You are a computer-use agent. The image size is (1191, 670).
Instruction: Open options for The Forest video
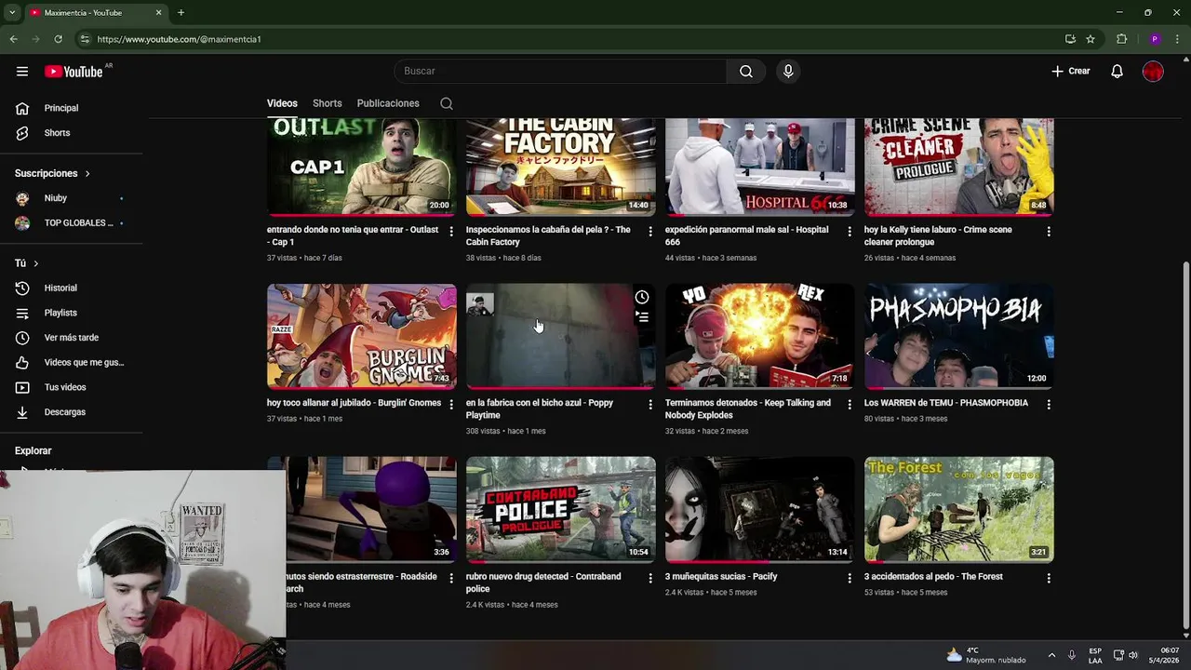[x=1049, y=578]
